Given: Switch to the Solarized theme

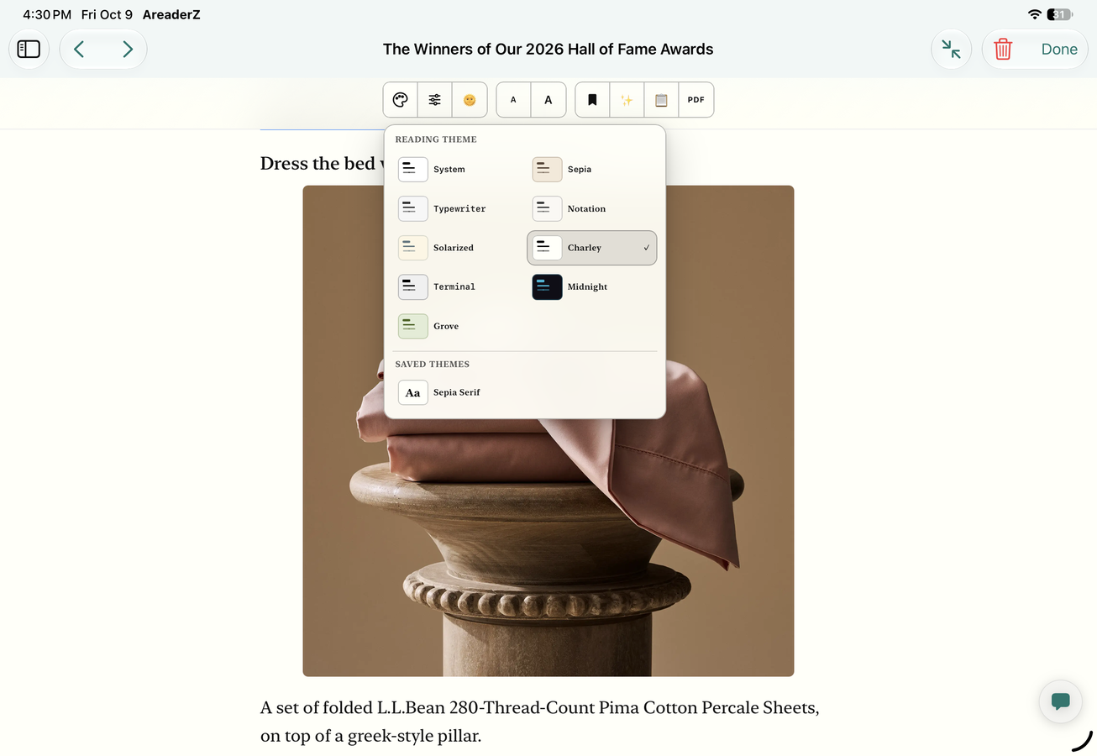Looking at the screenshot, I should (458, 248).
